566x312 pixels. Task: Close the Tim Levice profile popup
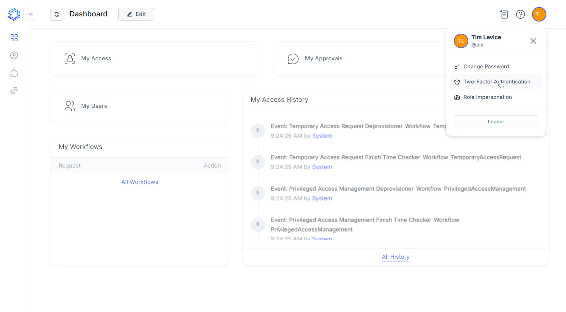point(533,41)
